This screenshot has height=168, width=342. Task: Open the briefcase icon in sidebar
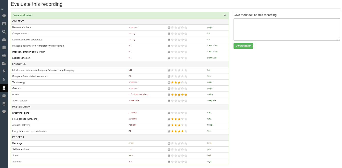4,40
